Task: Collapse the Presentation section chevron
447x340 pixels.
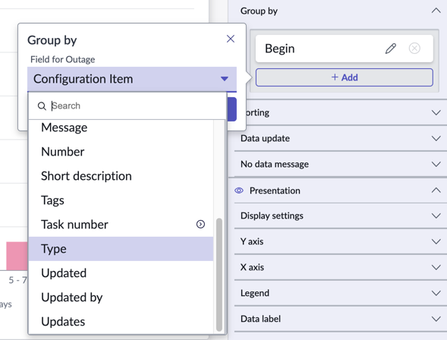Action: 436,190
